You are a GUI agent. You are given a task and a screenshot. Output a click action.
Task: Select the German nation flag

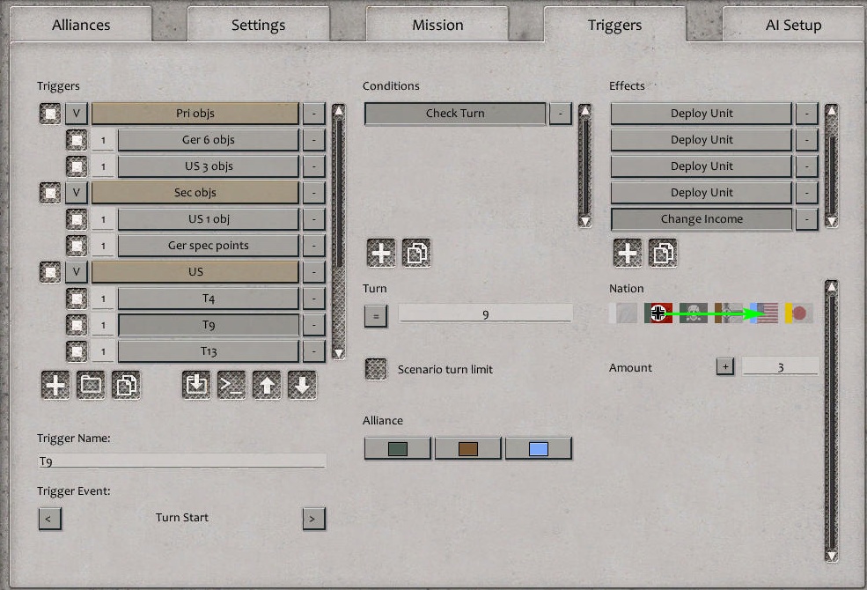658,313
